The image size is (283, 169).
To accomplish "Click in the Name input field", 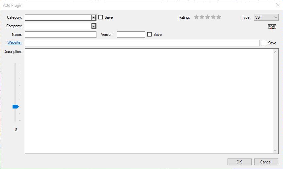I will point(60,35).
